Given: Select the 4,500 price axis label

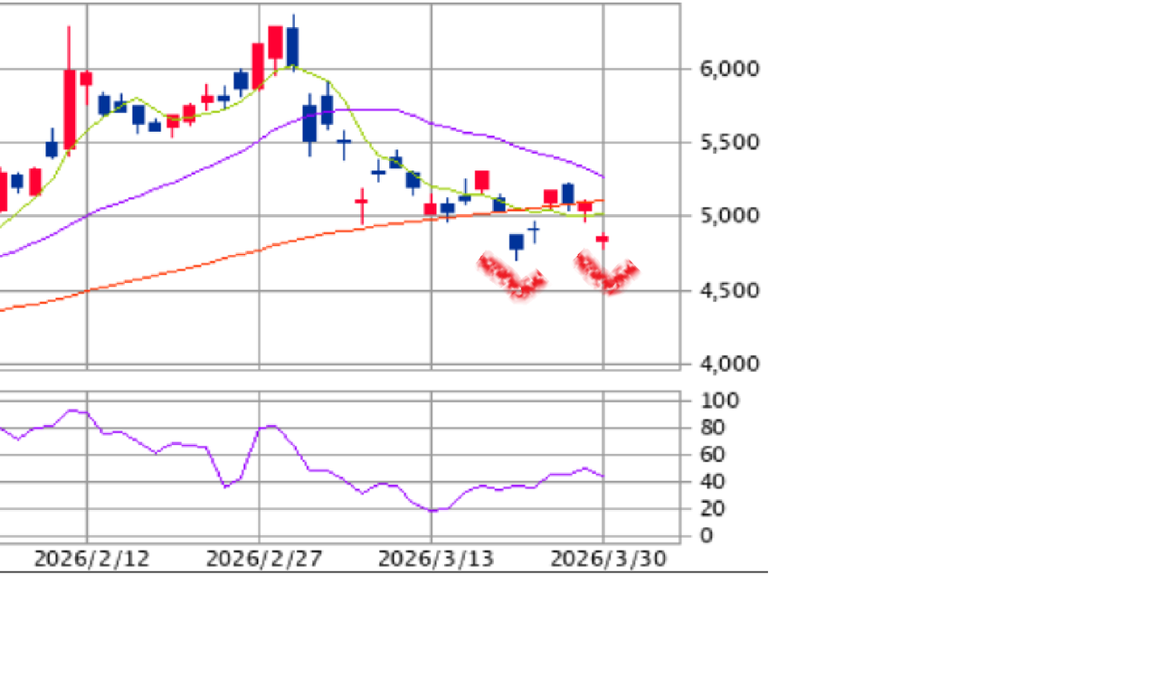Looking at the screenshot, I should coord(728,290).
